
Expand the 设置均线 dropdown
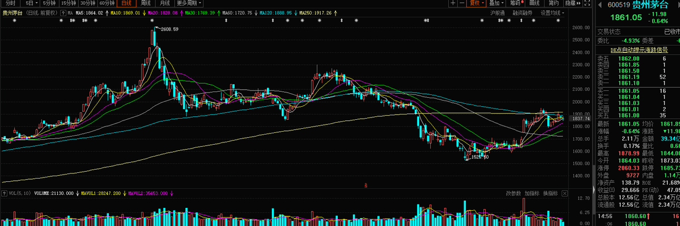tap(552, 12)
